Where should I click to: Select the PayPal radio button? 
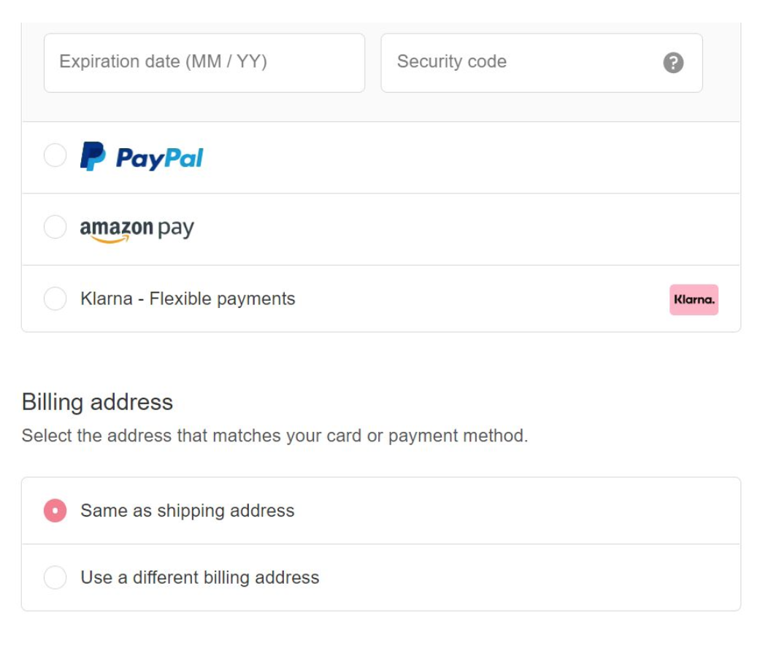point(55,155)
